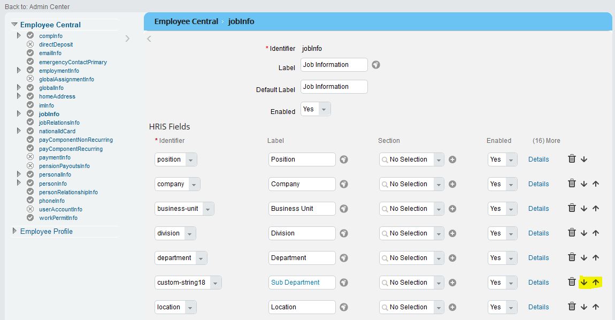Move the position field down
Image resolution: width=615 pixels, height=320 pixels.
point(584,159)
